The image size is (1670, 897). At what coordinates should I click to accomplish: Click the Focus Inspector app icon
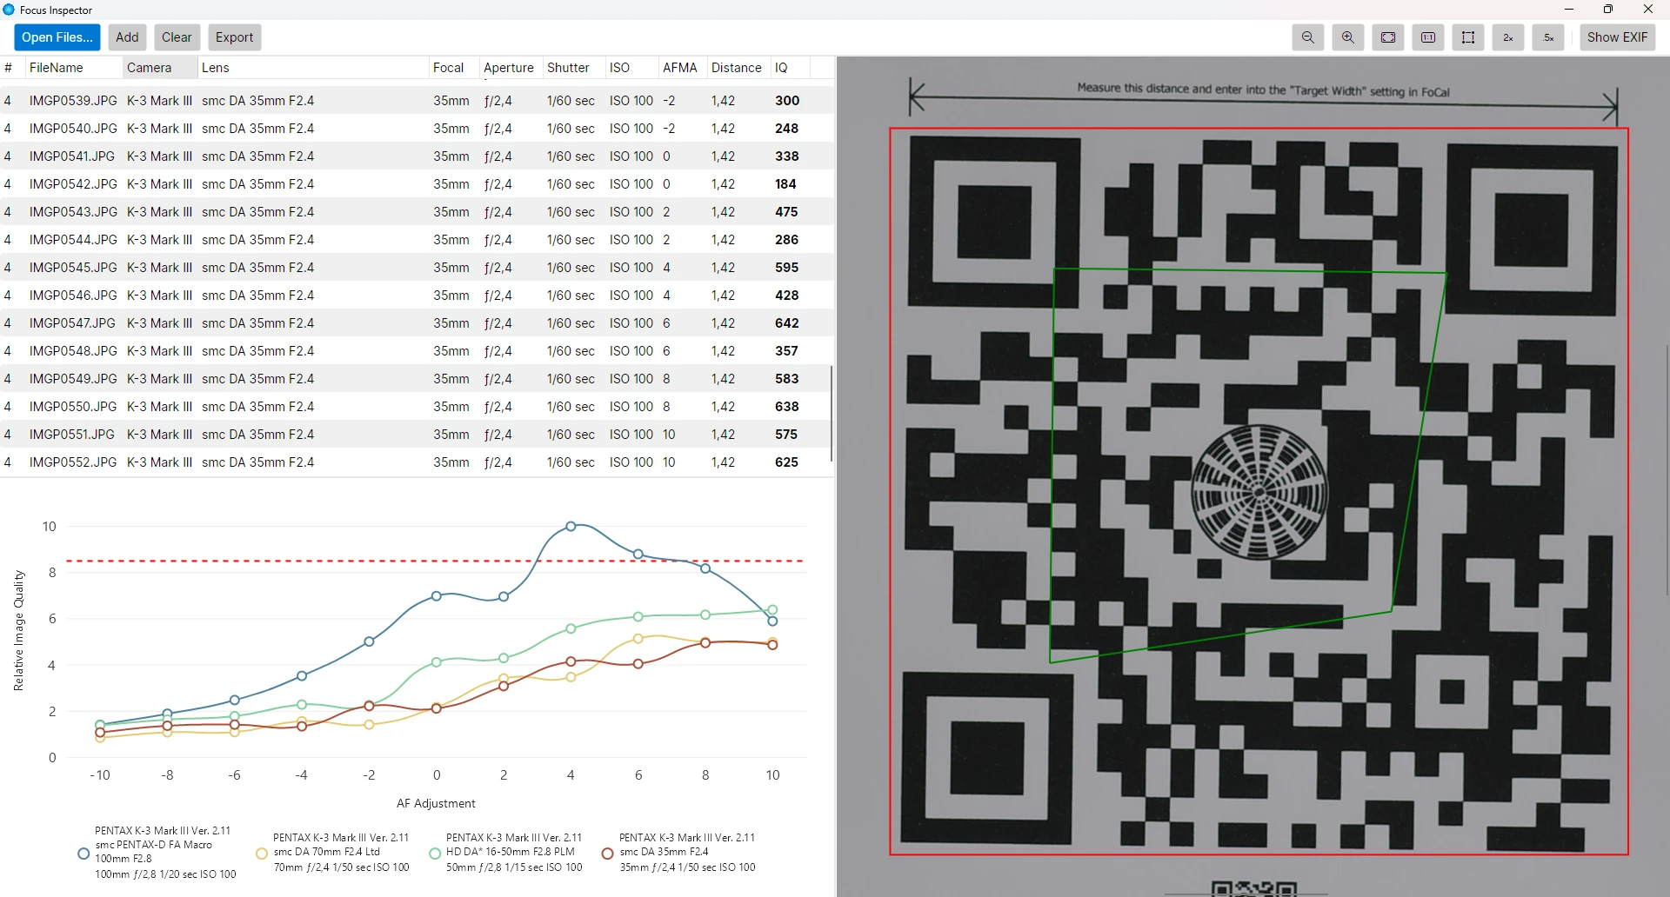pos(9,10)
